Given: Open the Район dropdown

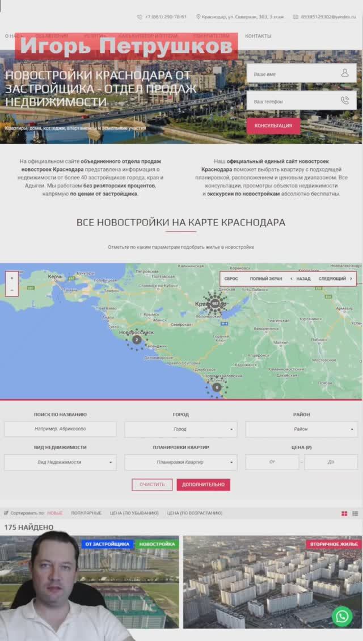Looking at the screenshot, I should point(301,429).
